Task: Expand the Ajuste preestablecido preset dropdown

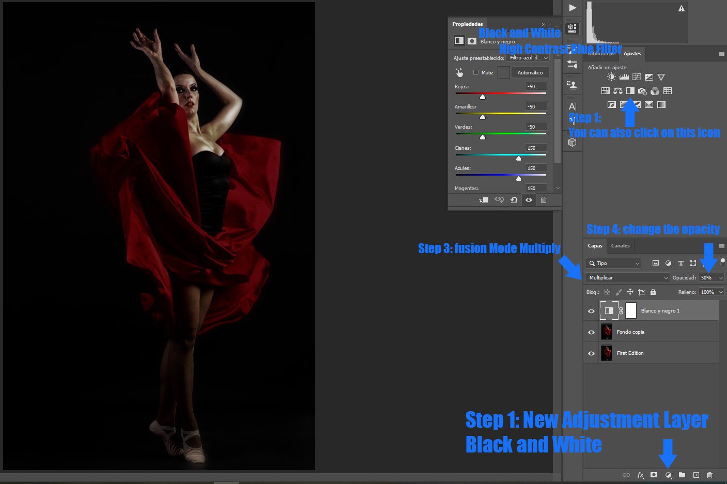Action: tap(529, 58)
